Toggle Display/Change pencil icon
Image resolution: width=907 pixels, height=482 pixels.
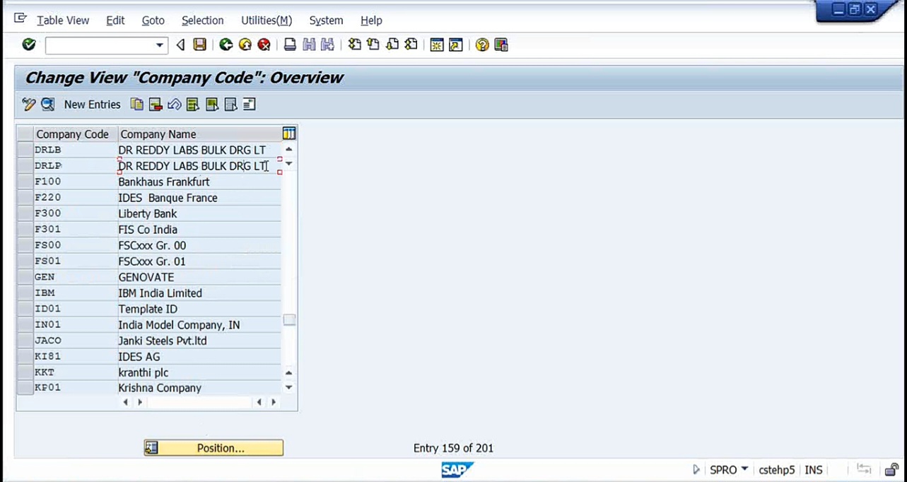[x=29, y=104]
